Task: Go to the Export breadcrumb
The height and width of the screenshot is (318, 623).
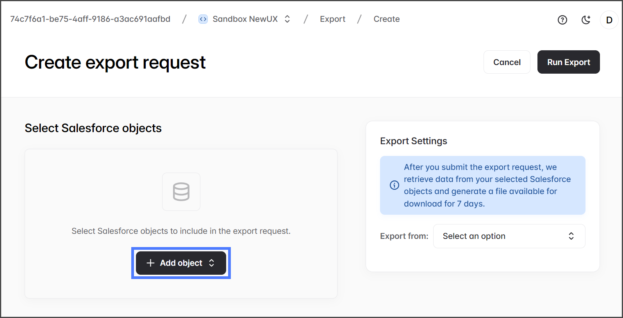Action: coord(332,19)
